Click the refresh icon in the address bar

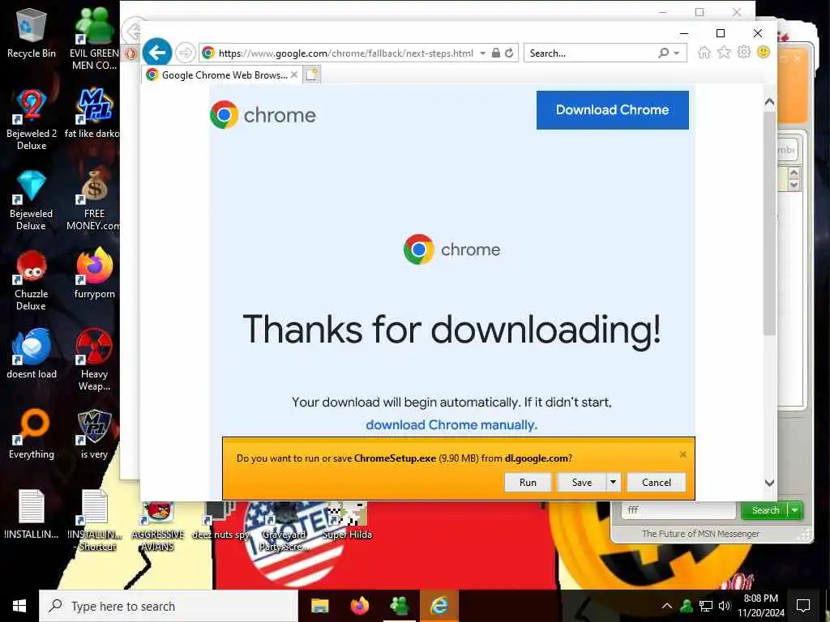coord(509,53)
